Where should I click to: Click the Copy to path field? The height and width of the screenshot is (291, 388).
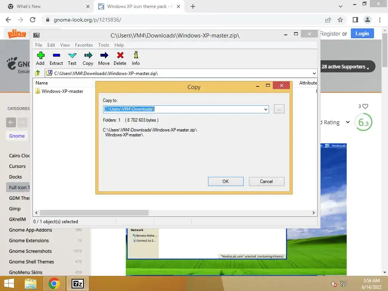[x=183, y=109]
